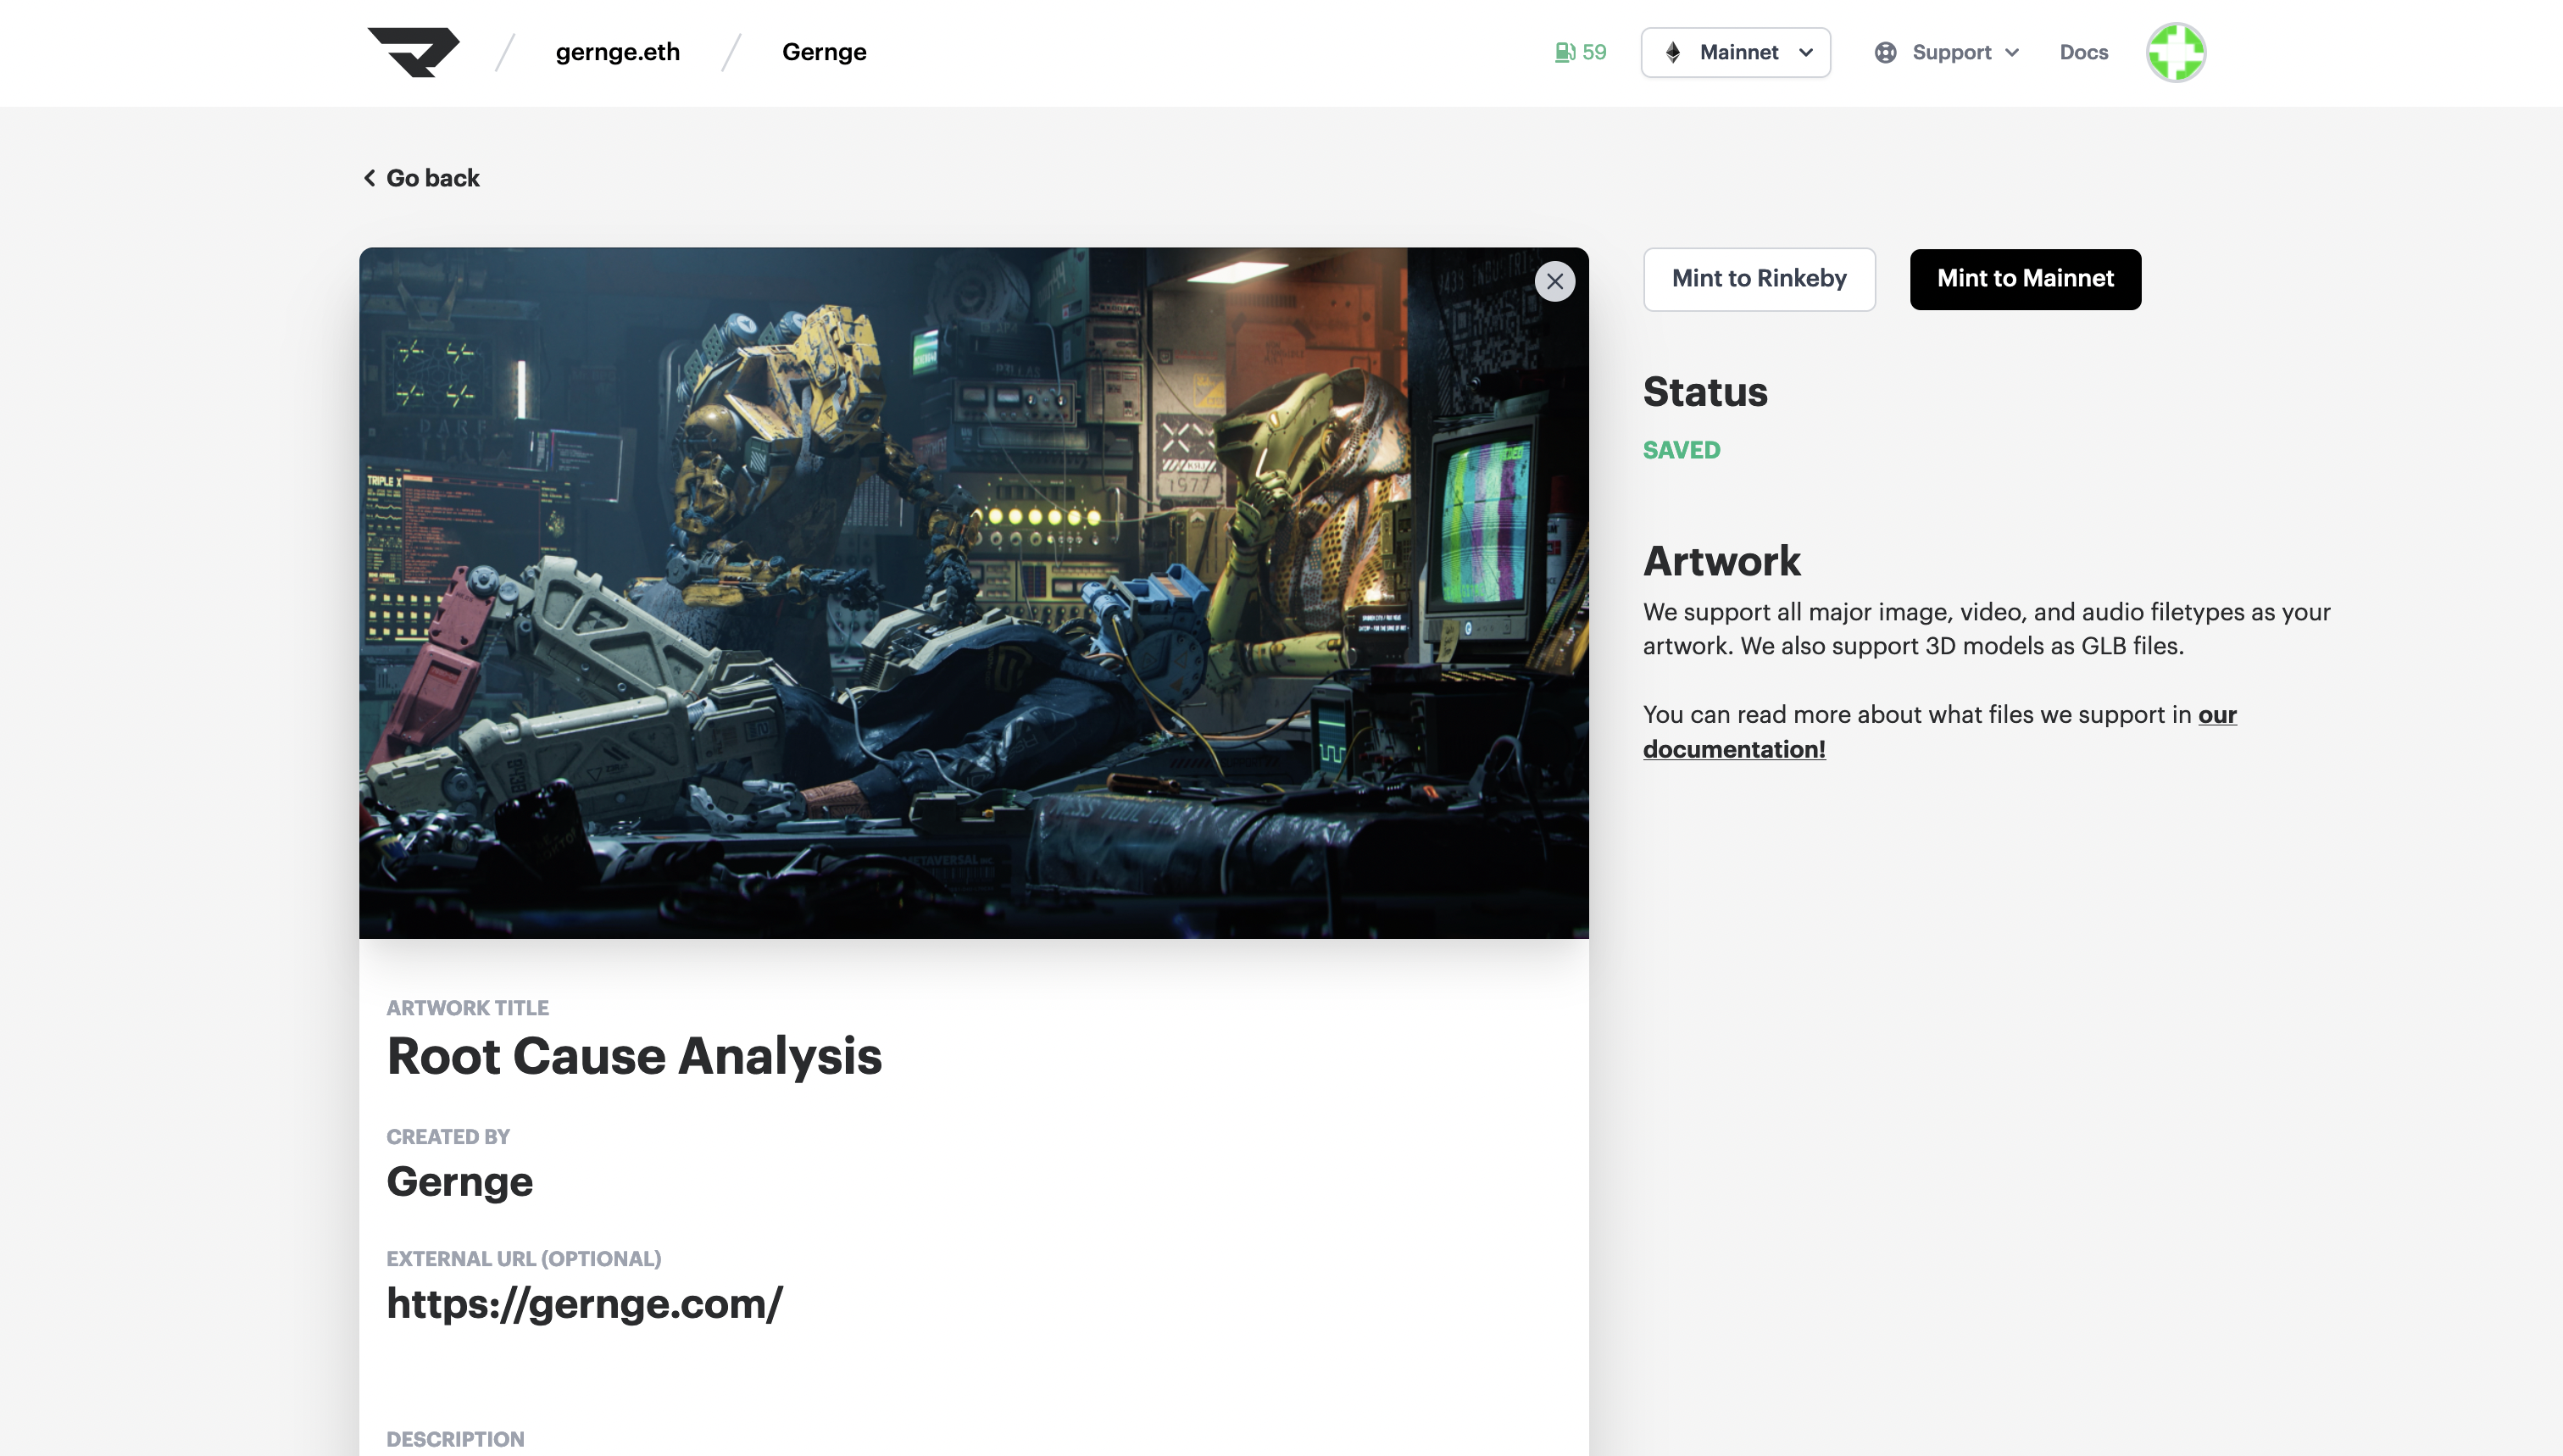This screenshot has height=1456, width=2563.
Task: Click the artwork preview image
Action: [973, 592]
